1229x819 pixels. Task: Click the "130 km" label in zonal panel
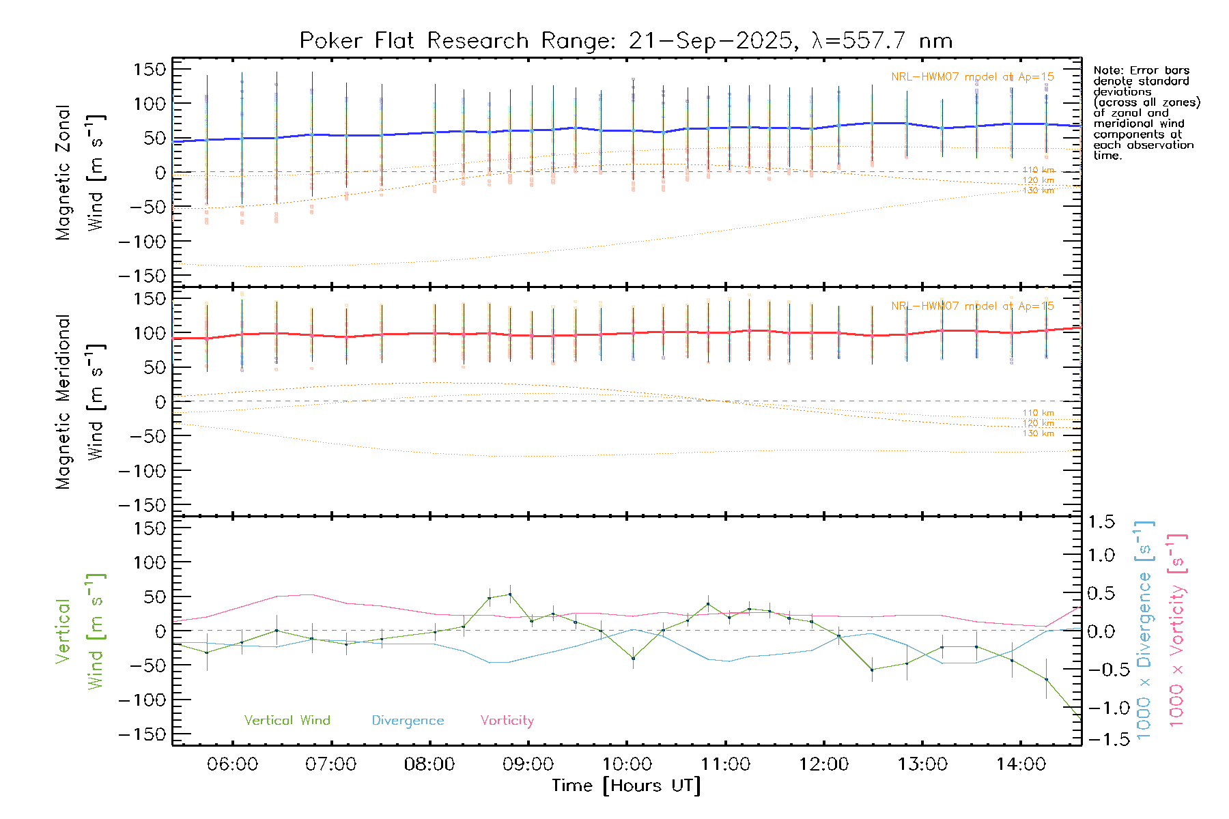pos(1038,190)
